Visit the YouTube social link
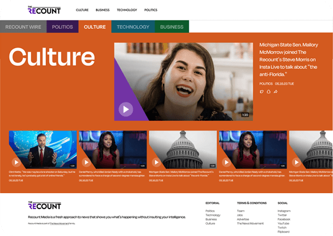The width and height of the screenshot is (333, 236). tap(283, 223)
